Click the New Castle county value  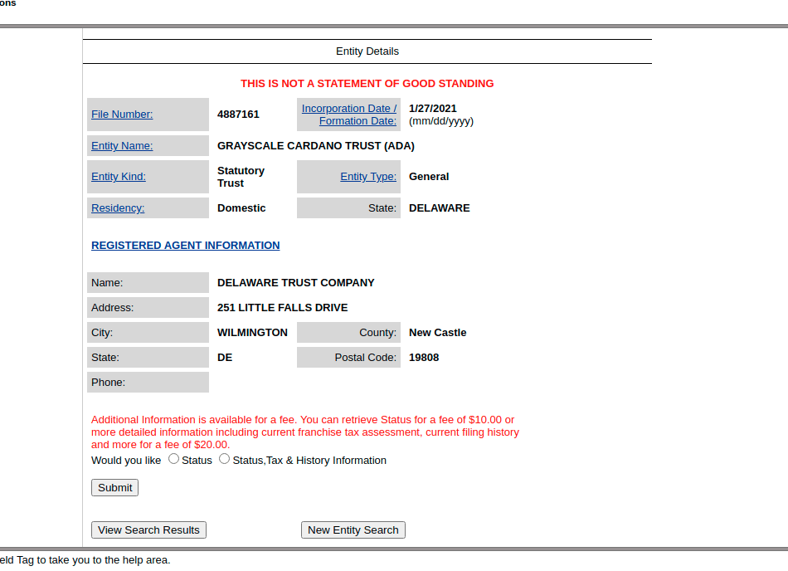point(437,333)
